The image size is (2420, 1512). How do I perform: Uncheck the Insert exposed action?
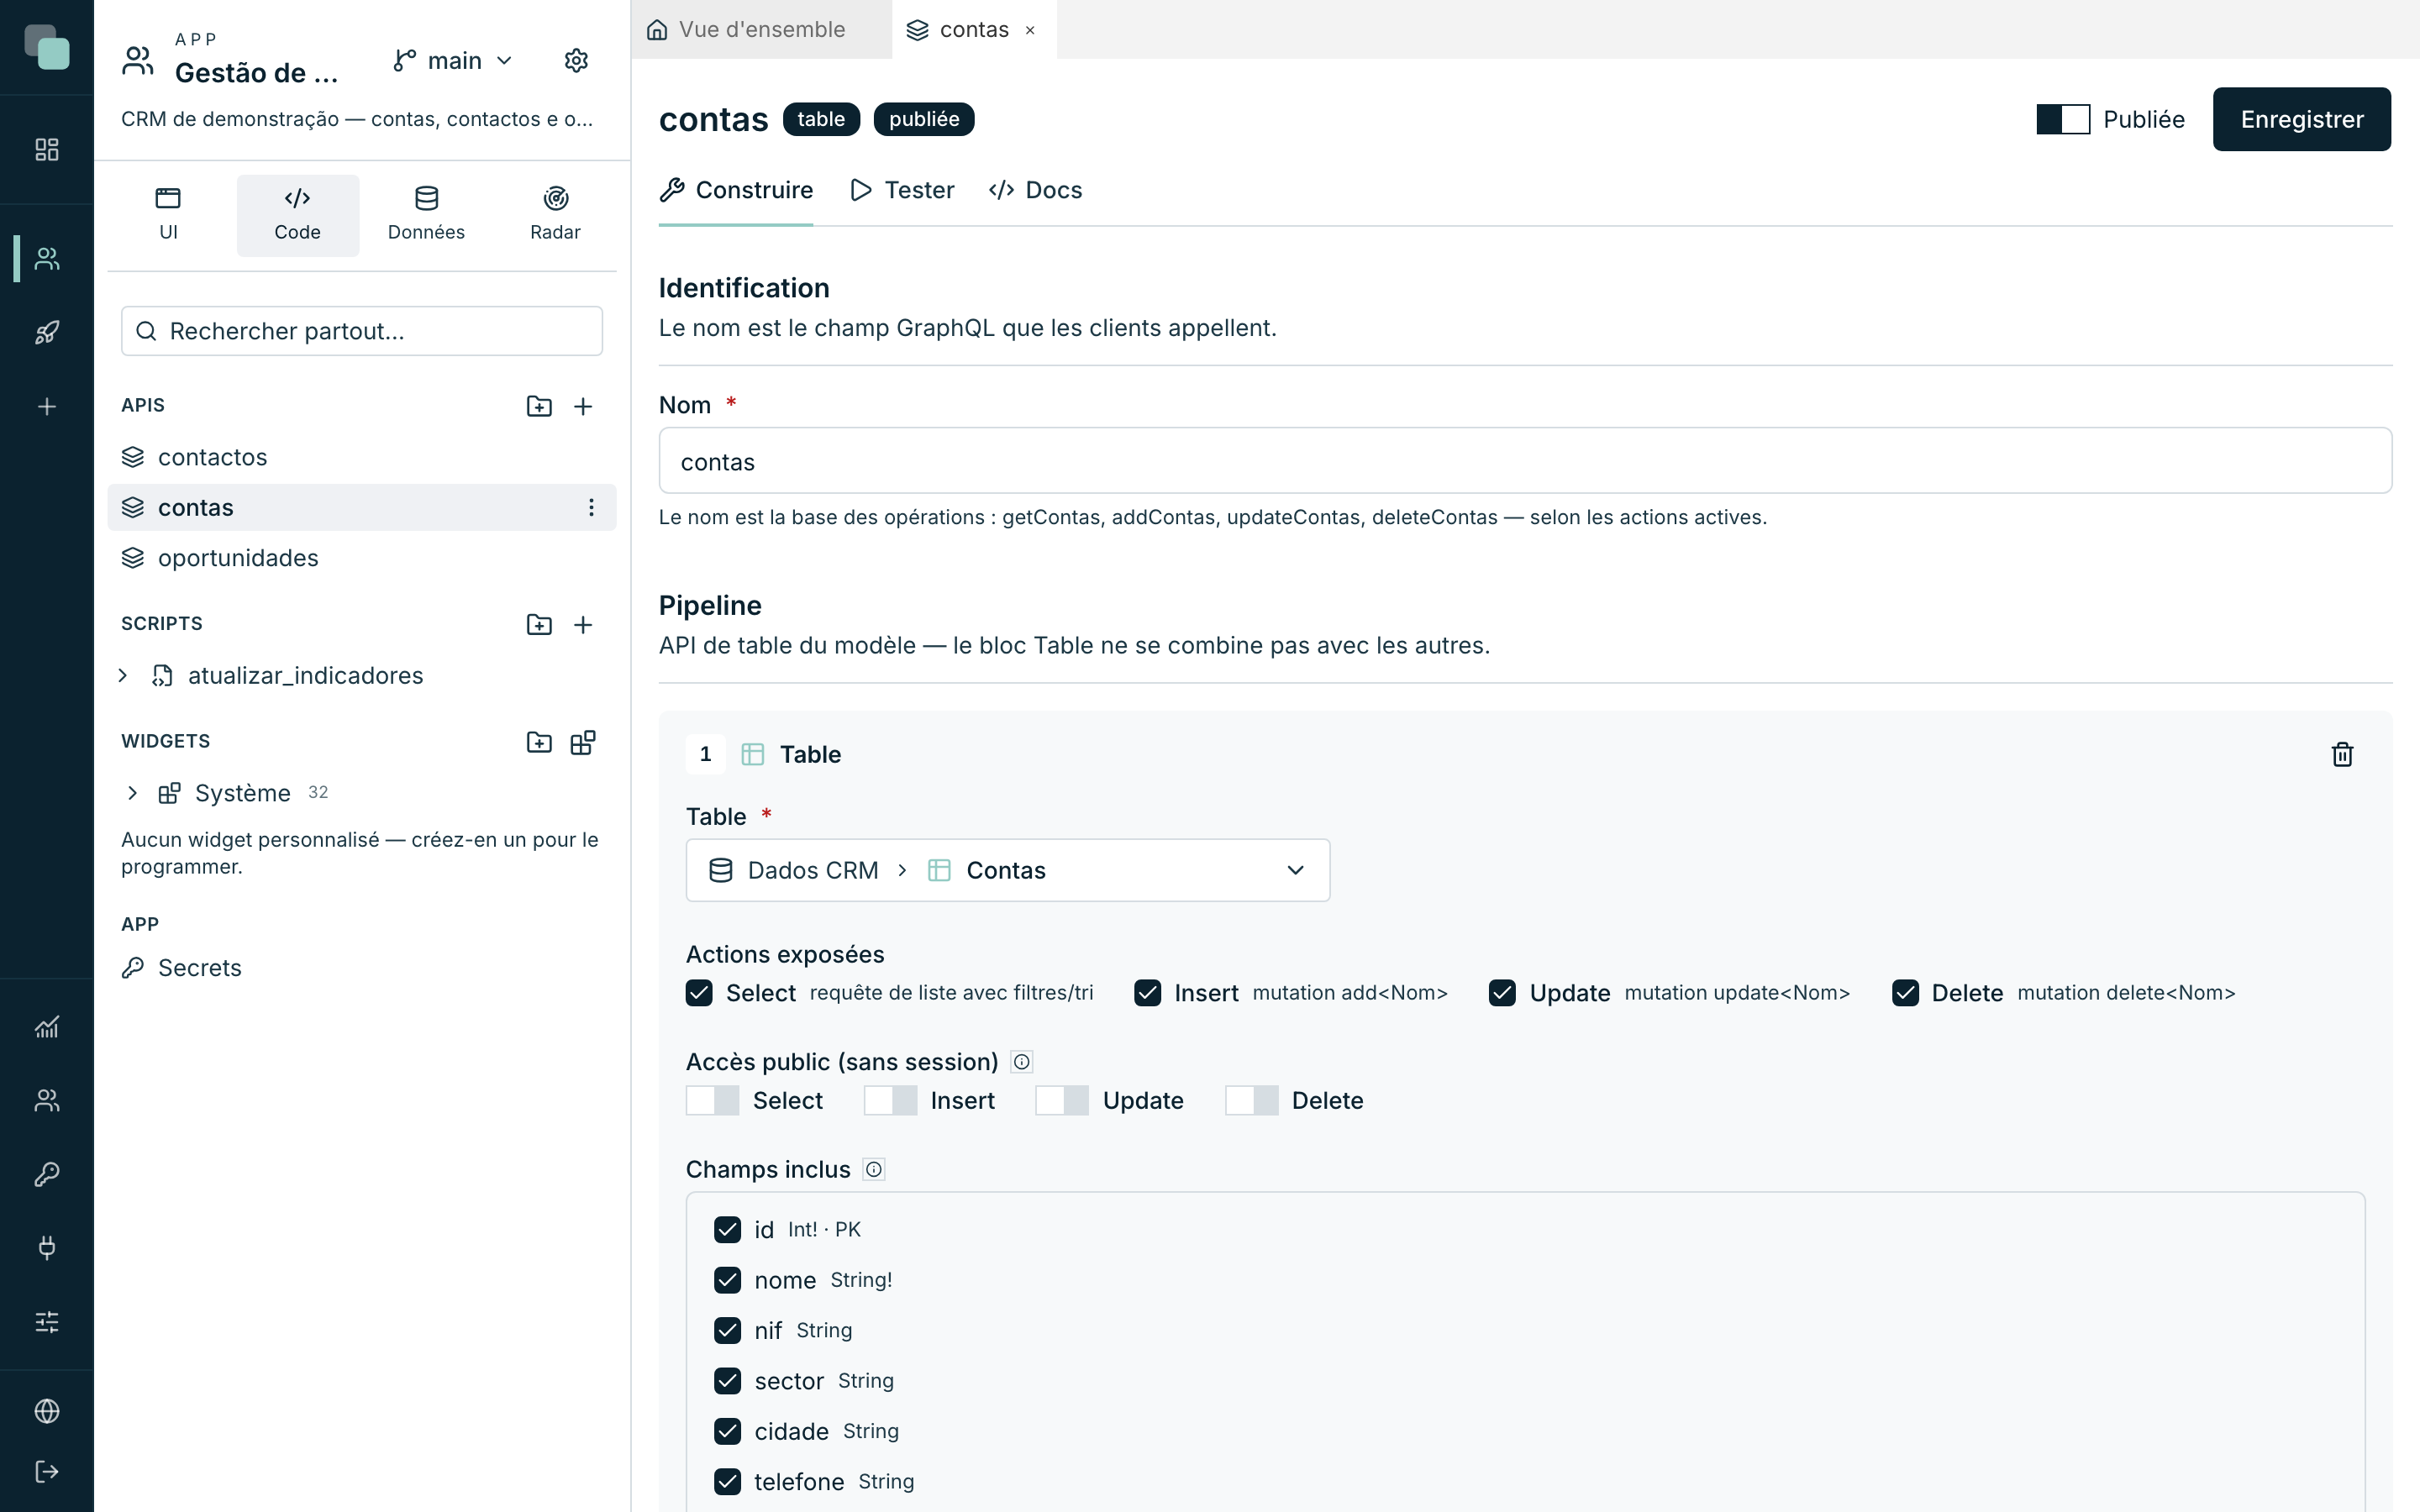(x=1147, y=992)
